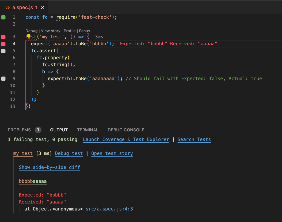
Task: Click the green gutter indicator on line 1
Action: point(3,17)
